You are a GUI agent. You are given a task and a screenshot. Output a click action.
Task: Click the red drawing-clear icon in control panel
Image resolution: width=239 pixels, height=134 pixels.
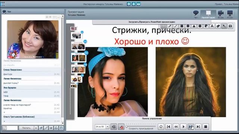pos(121,127)
